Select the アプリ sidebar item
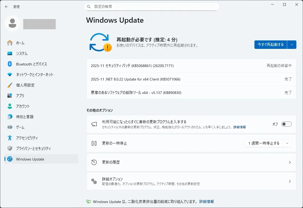Screen dimensions: 303x208 pyautogui.click(x=20, y=96)
